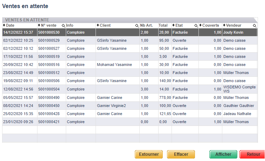Select the sale for client Mohamad Yasamine
265x161 pixels.
pos(114,65)
